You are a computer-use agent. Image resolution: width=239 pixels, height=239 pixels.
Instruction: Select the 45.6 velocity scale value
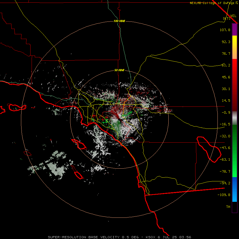[226, 77]
